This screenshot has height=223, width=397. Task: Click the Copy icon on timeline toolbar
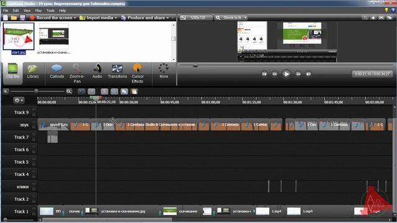(x=124, y=91)
